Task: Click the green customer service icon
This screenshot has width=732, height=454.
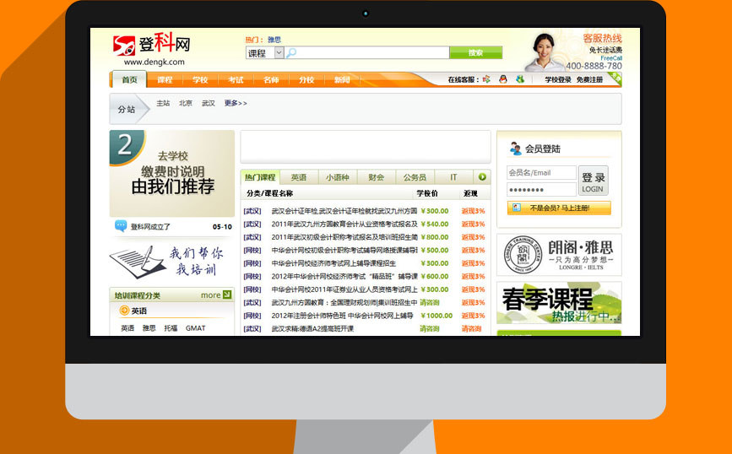Action: 519,80
